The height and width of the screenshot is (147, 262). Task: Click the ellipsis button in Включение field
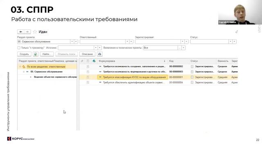tap(180, 48)
